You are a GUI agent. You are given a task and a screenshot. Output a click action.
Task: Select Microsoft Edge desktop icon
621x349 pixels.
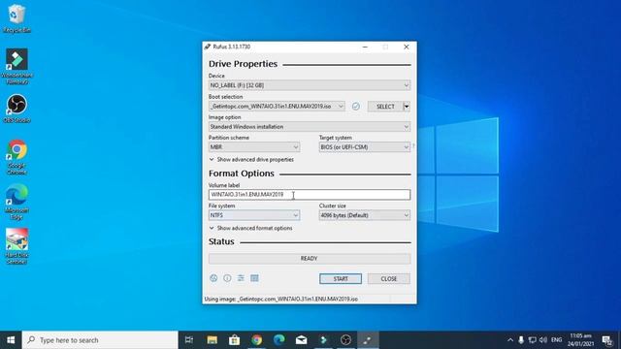coord(16,203)
